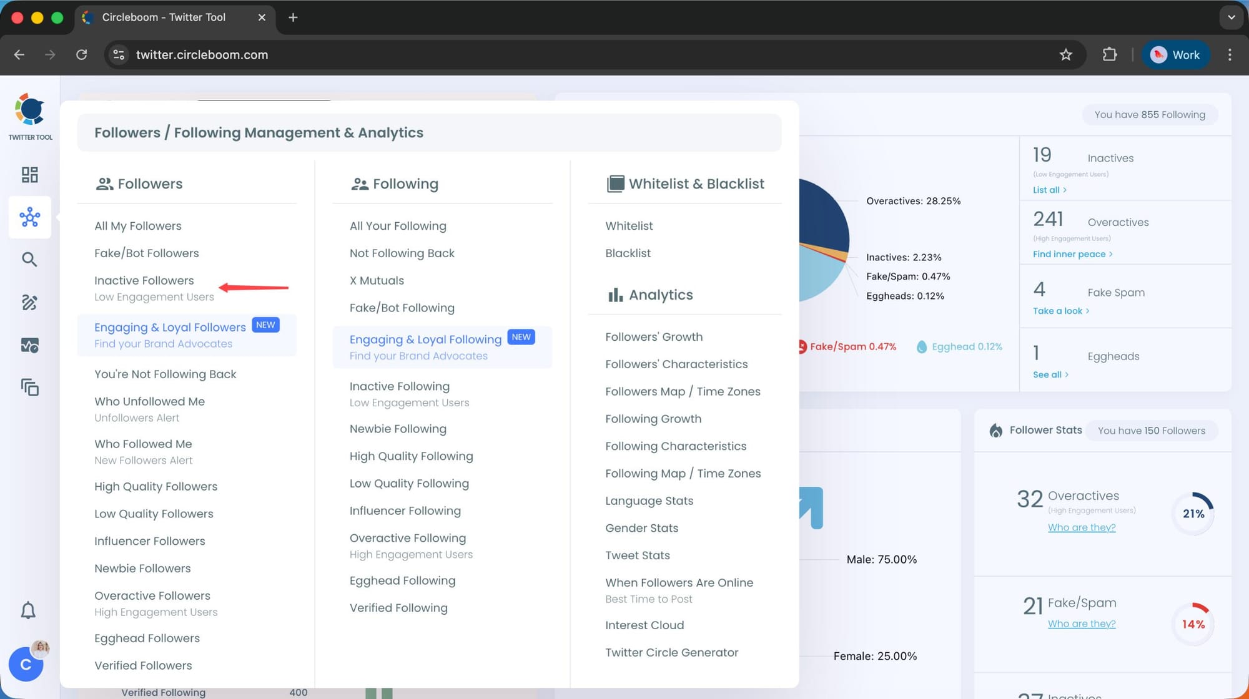1249x699 pixels.
Task: Open notifications bell icon
Action: 28,610
